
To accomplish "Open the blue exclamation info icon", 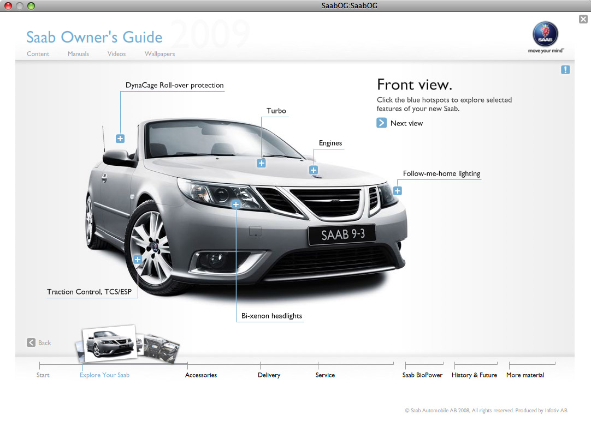I will tap(565, 70).
